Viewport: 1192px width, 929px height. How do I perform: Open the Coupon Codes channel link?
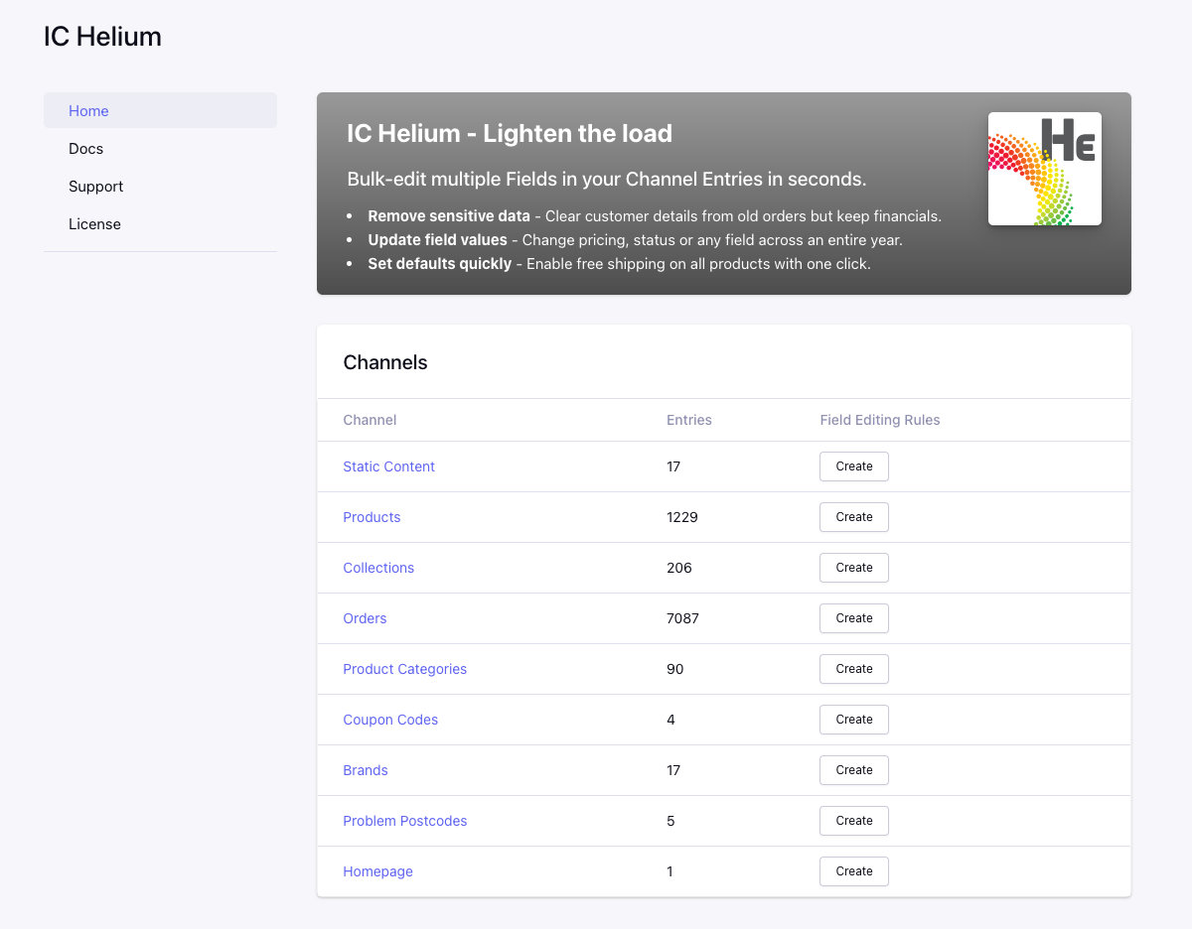[390, 720]
